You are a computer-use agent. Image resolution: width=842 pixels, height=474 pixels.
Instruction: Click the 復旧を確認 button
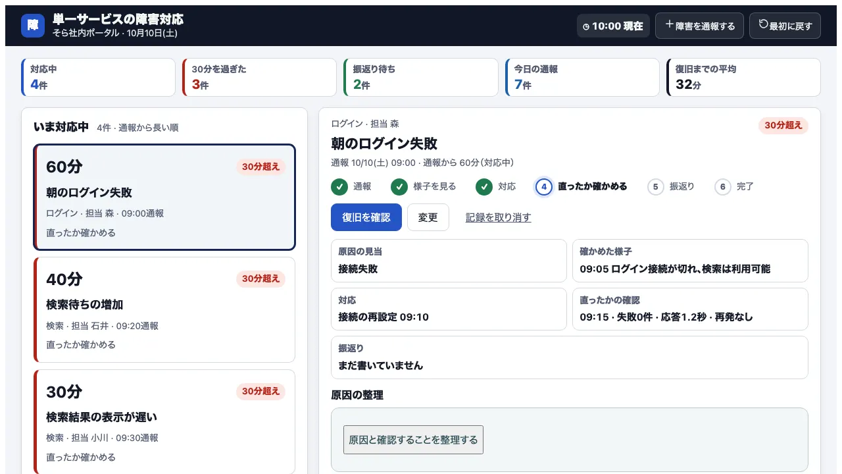366,217
